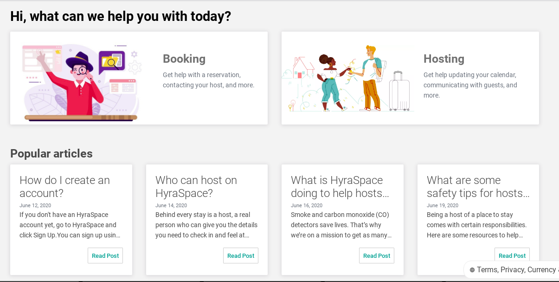Click excerpt 'If you don't have an HyraSpace account yet'
559x282 pixels.
pyautogui.click(x=70, y=225)
